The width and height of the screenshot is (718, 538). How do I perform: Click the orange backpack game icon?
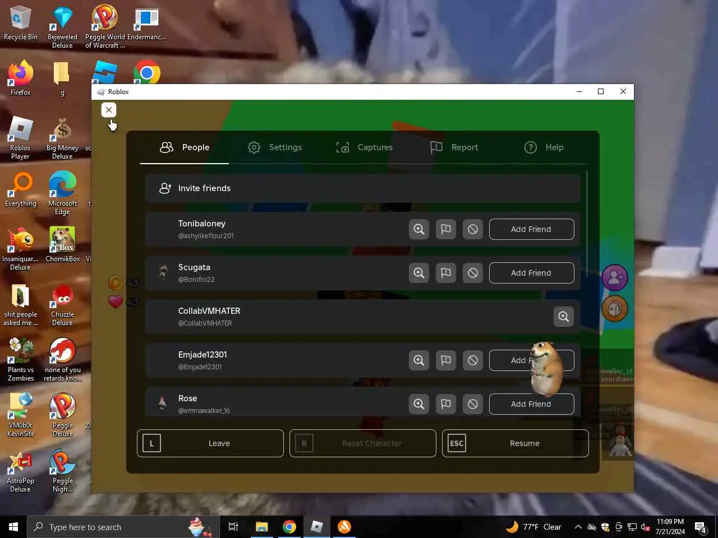point(615,308)
